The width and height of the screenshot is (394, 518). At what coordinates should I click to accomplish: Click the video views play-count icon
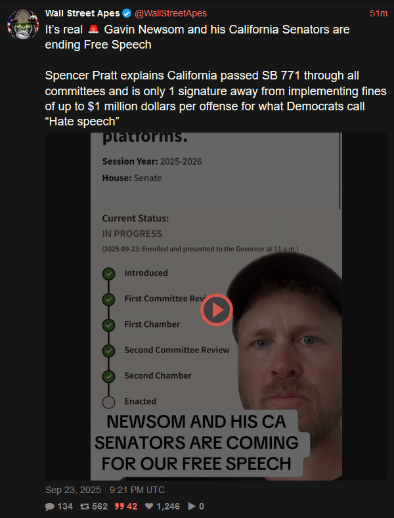click(x=192, y=506)
